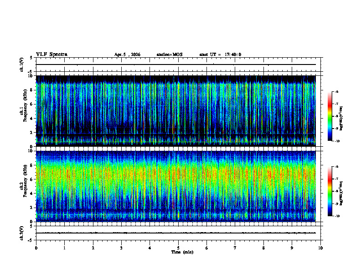Click the "start UT = 17:40: 0" header text
The height and width of the screenshot is (278, 361).
point(220,55)
